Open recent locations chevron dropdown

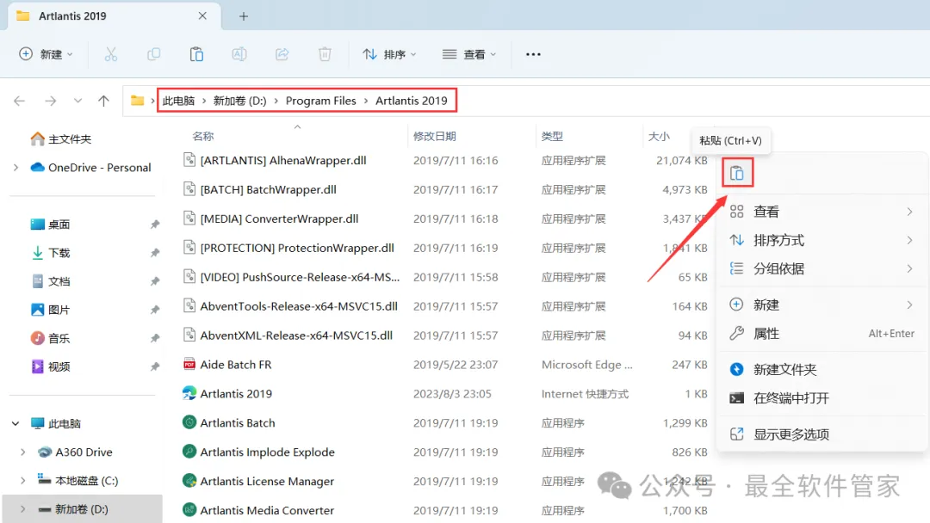click(77, 101)
